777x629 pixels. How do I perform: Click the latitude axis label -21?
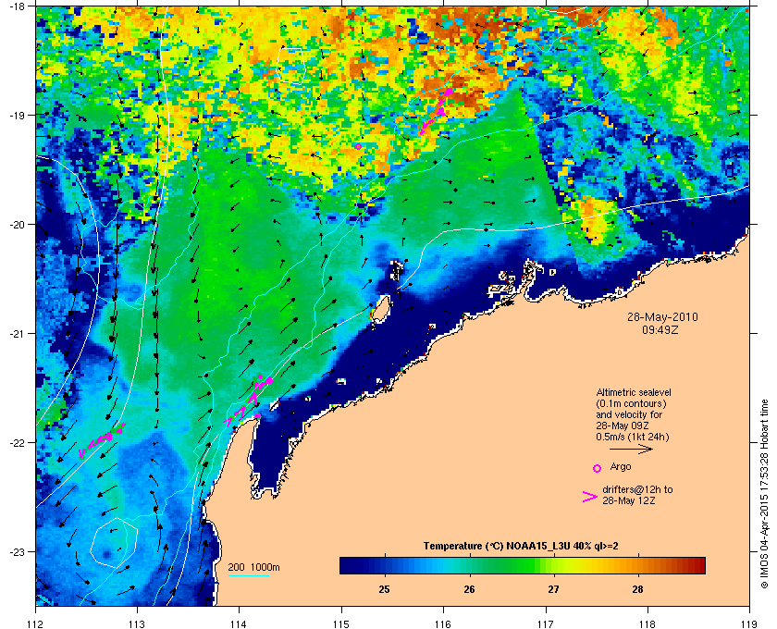tap(18, 333)
